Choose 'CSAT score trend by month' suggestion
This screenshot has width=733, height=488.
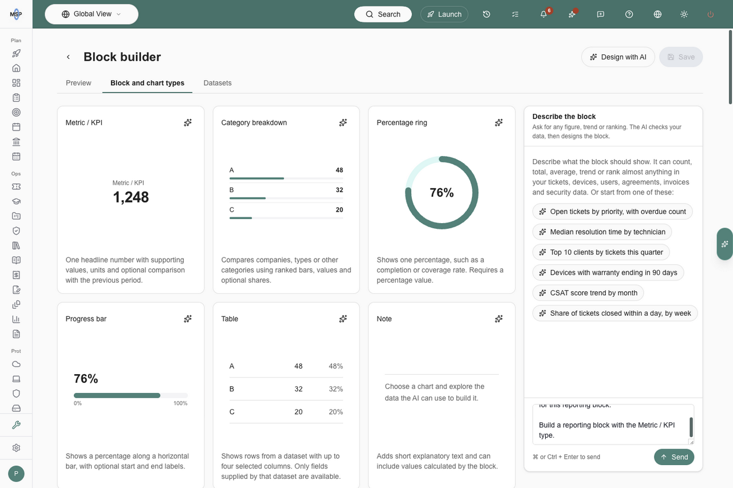[x=588, y=293]
